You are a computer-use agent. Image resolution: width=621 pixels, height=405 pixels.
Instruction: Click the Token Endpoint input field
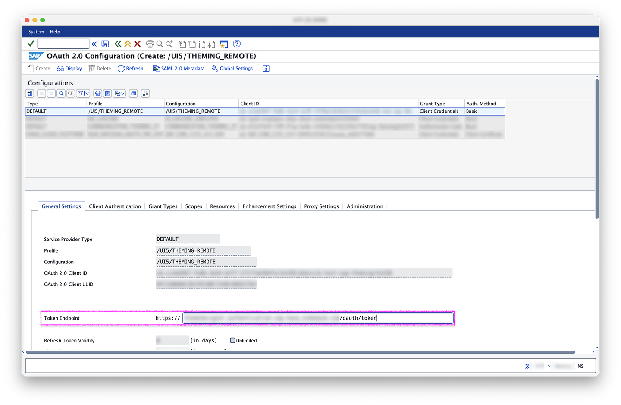tap(318, 318)
